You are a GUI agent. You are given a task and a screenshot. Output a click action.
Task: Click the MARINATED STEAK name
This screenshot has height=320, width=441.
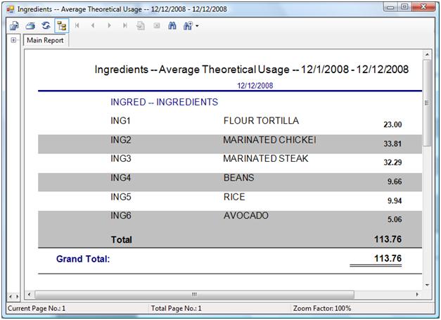tap(266, 158)
